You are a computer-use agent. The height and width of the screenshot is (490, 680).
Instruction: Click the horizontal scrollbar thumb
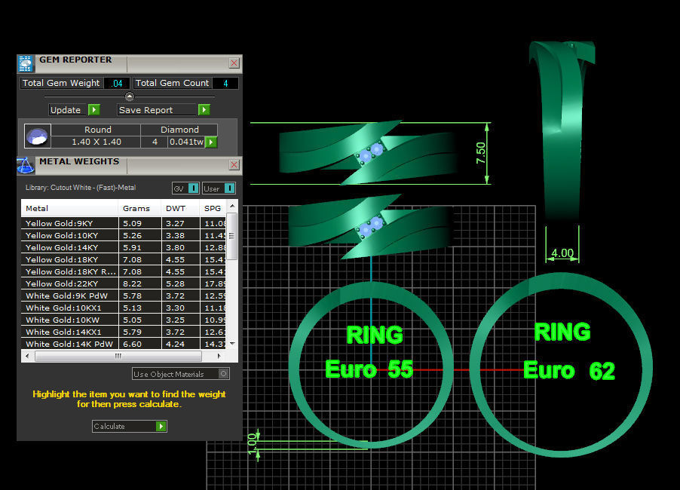[118, 356]
